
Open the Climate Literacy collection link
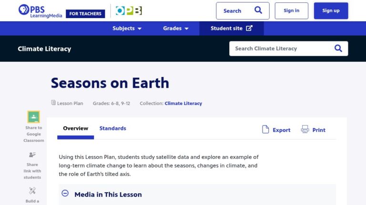pyautogui.click(x=183, y=103)
